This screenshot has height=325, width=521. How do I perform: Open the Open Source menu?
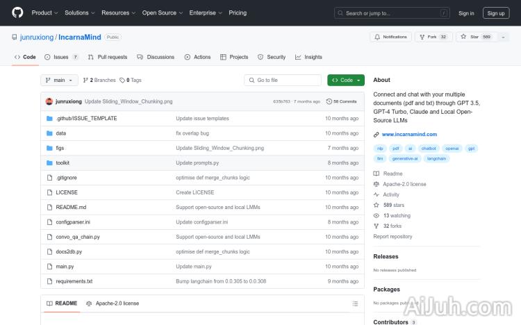click(162, 12)
